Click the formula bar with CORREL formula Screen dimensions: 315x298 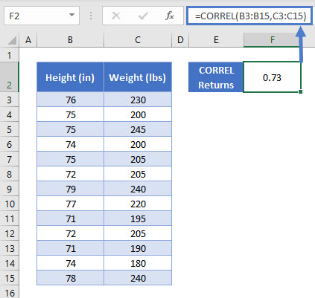[249, 16]
